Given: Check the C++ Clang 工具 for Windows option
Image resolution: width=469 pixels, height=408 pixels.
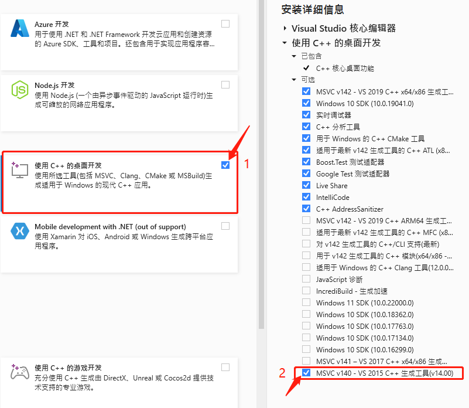Looking at the screenshot, I should [306, 267].
